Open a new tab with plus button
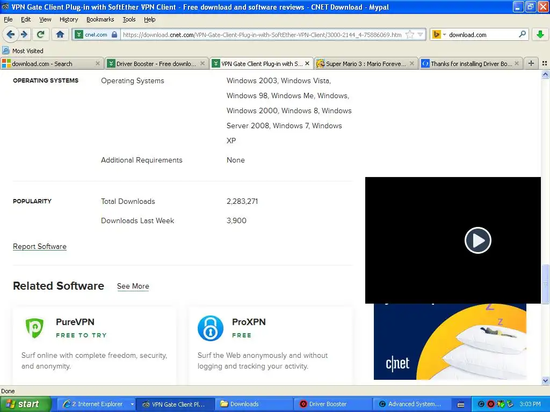Screen dimensions: 550x412 click(x=531, y=63)
